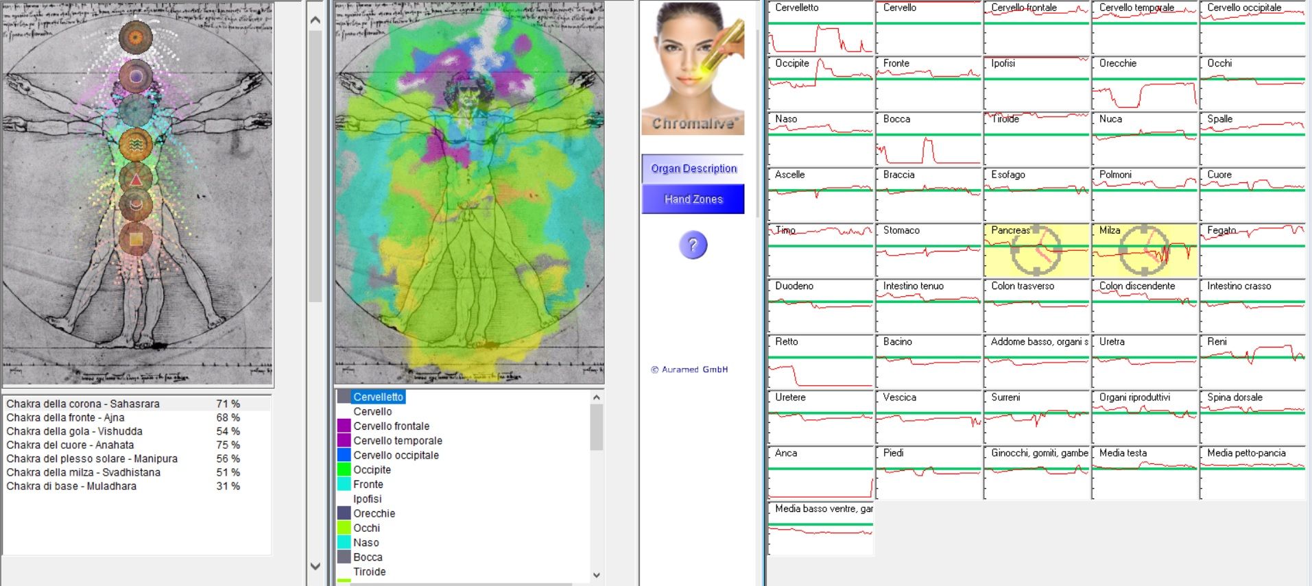Click the root chakra square symbol
Screen dimensions: 1312x586
pyautogui.click(x=136, y=239)
